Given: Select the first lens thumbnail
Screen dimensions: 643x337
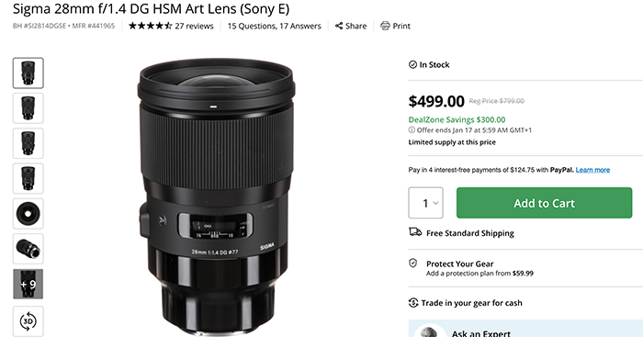Looking at the screenshot, I should tap(28, 73).
